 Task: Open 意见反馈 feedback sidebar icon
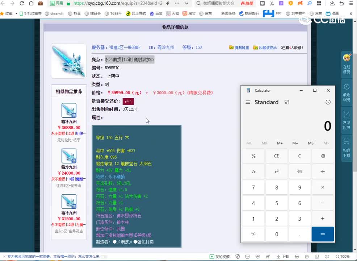click(346, 120)
